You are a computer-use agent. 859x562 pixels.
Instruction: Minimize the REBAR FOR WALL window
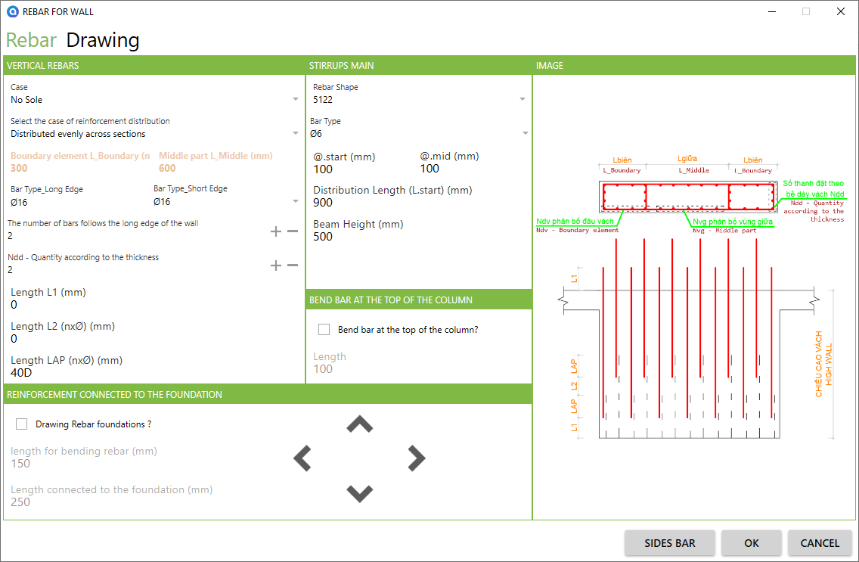(x=772, y=11)
